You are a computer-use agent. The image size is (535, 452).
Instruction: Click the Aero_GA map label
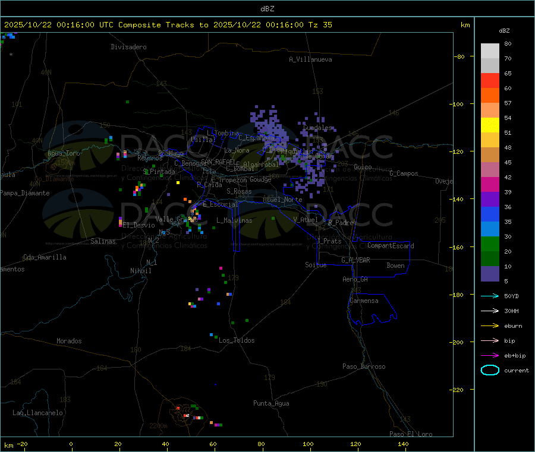tap(355, 279)
